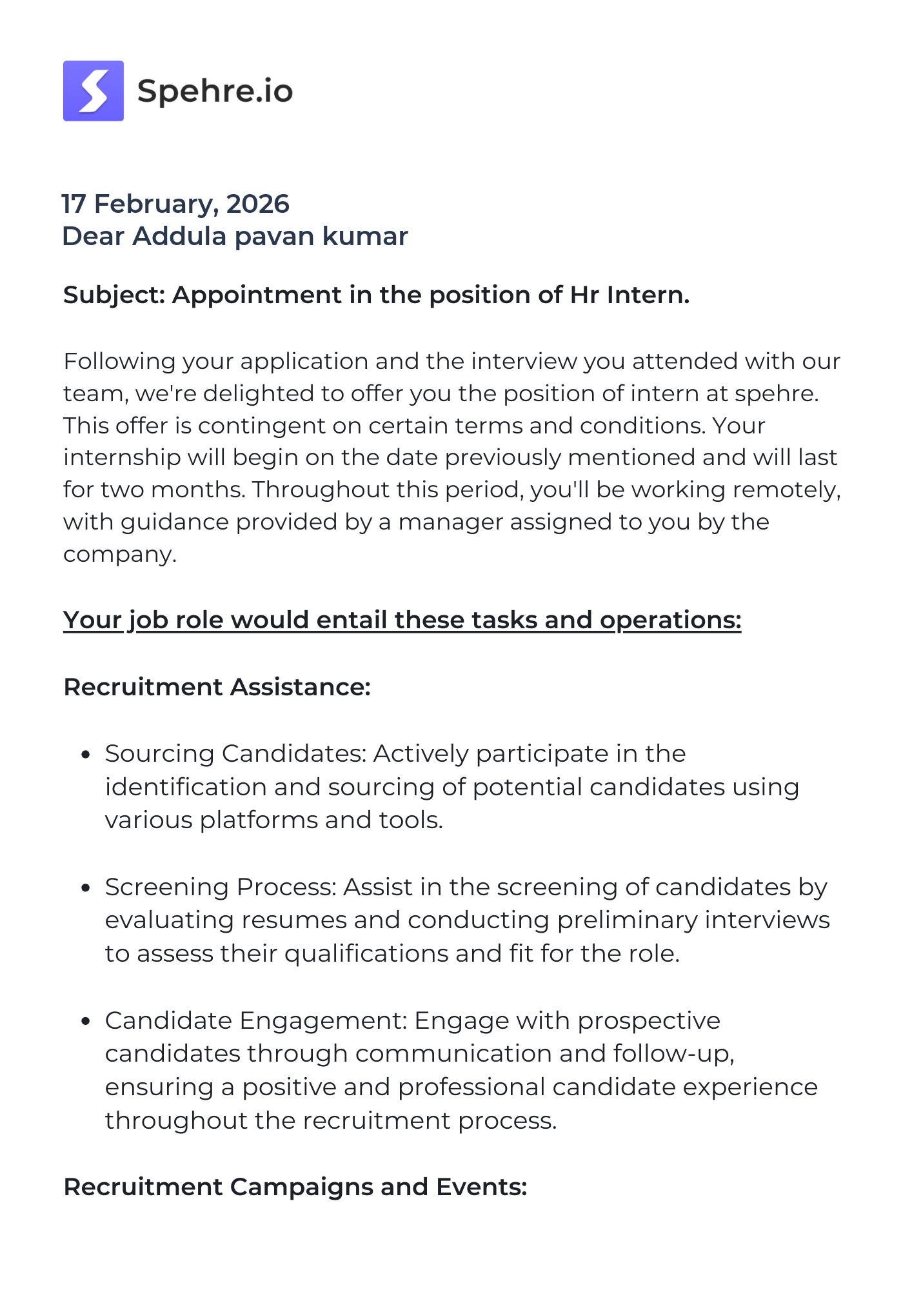Select the date "17 February, 2026"
Viewport: 912px width, 1290px height.
[175, 204]
